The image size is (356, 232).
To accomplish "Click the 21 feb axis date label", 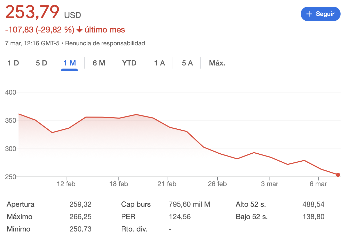I will tap(167, 184).
